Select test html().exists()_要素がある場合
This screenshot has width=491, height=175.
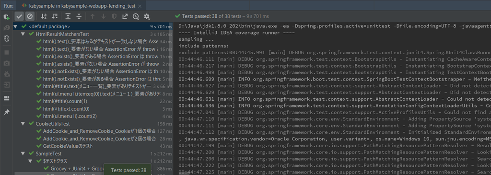(x=93, y=57)
